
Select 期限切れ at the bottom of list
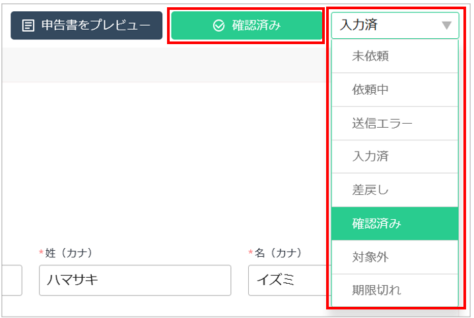[x=395, y=290]
